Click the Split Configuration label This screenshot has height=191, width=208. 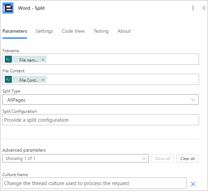click(20, 111)
